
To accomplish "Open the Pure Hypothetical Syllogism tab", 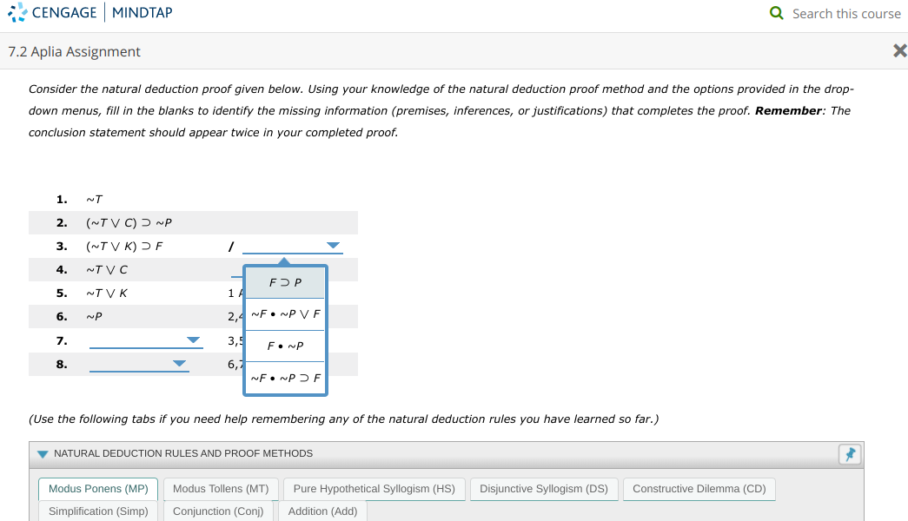I will click(374, 488).
